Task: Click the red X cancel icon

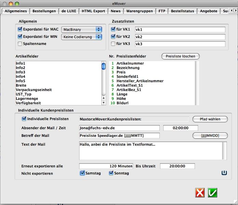Action: click(200, 193)
